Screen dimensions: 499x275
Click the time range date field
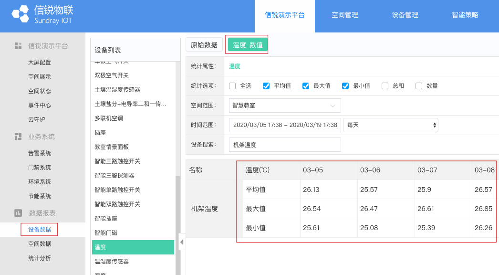click(285, 125)
